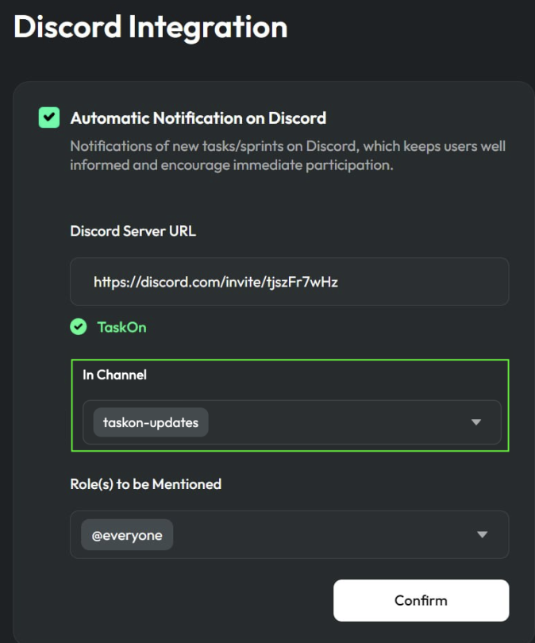Select the taskon-updates channel chip
Screen dimensions: 535x643
(x=151, y=422)
